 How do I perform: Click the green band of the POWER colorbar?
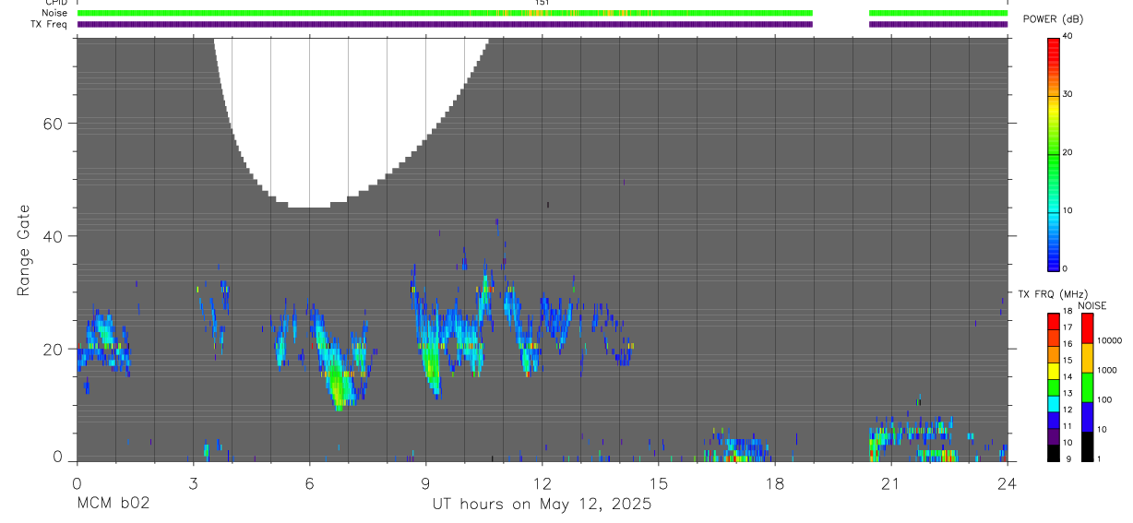point(1054,161)
